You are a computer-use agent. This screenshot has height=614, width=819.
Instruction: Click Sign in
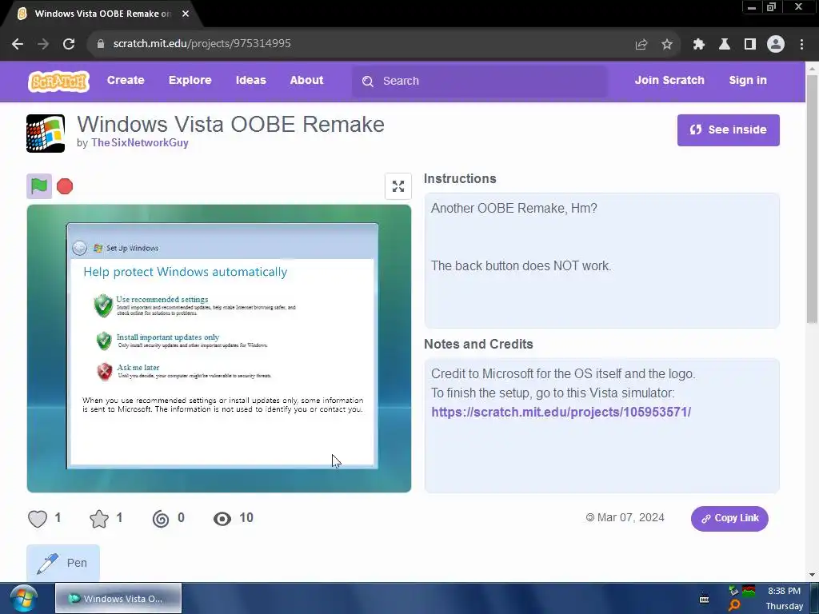[x=748, y=81]
